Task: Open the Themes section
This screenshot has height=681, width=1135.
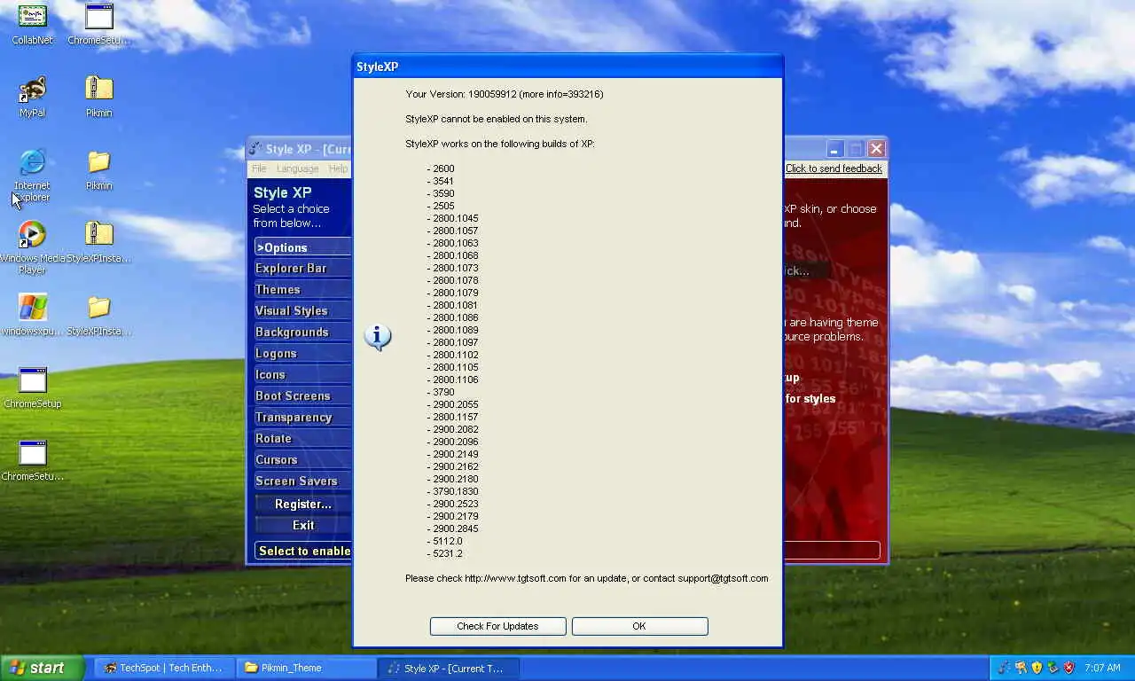Action: pos(302,290)
